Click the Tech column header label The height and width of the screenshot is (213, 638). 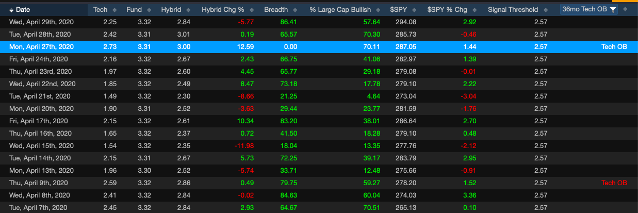coord(100,10)
